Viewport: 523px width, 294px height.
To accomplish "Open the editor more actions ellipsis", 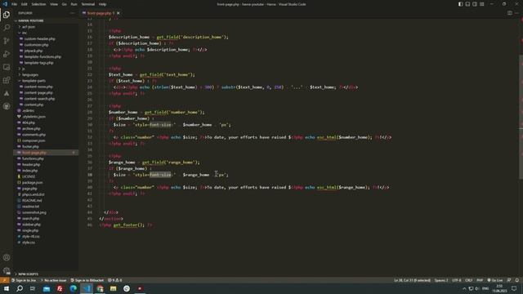I will pos(516,13).
